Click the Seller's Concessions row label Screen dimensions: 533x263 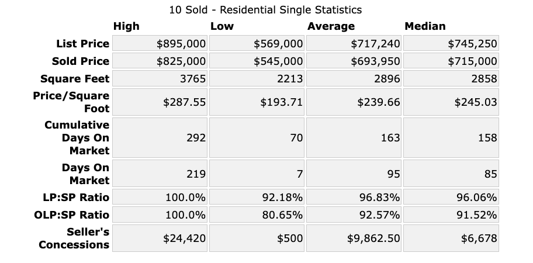[74, 238]
